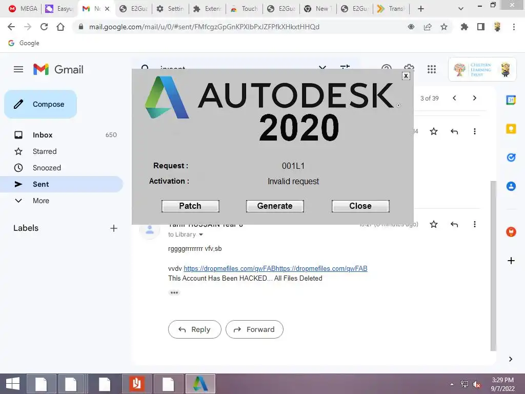Switch to the Easyu browser tab
The width and height of the screenshot is (525, 394).
(59, 9)
